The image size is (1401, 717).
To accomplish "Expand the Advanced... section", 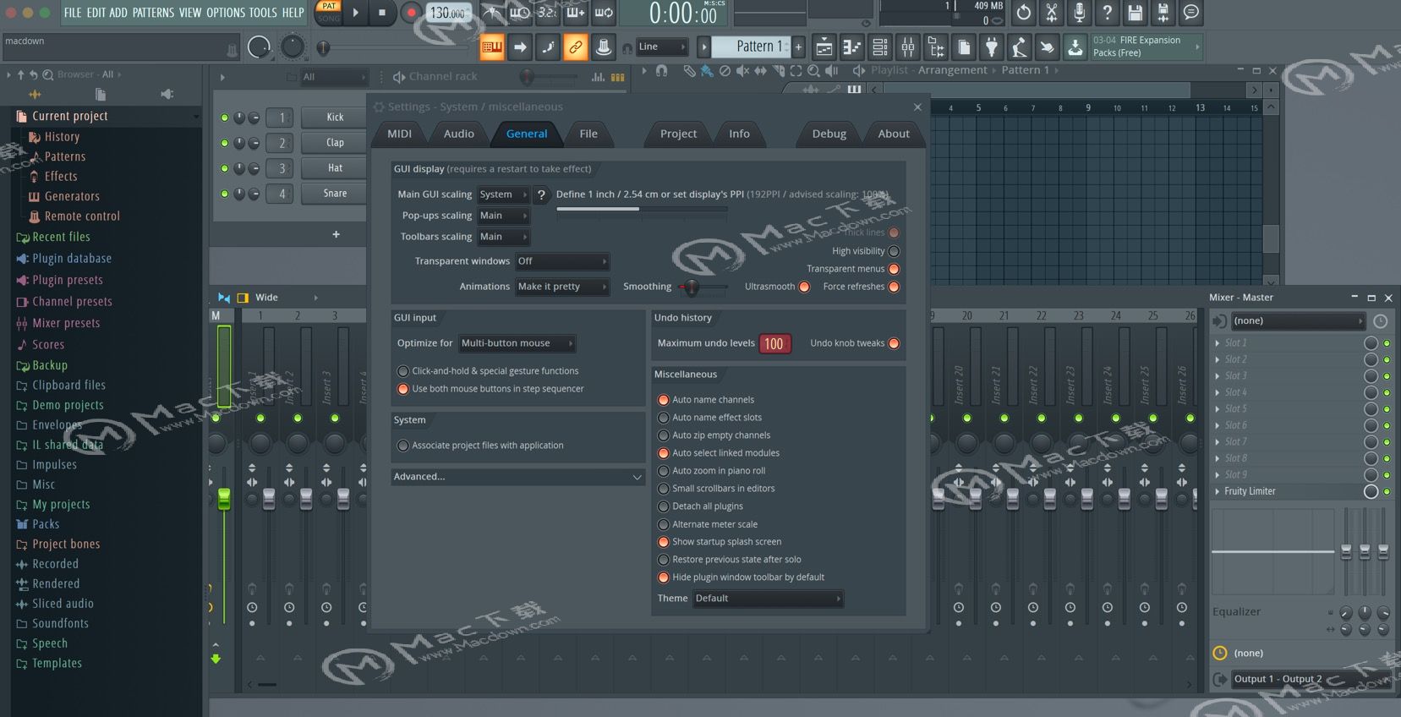I will 518,477.
